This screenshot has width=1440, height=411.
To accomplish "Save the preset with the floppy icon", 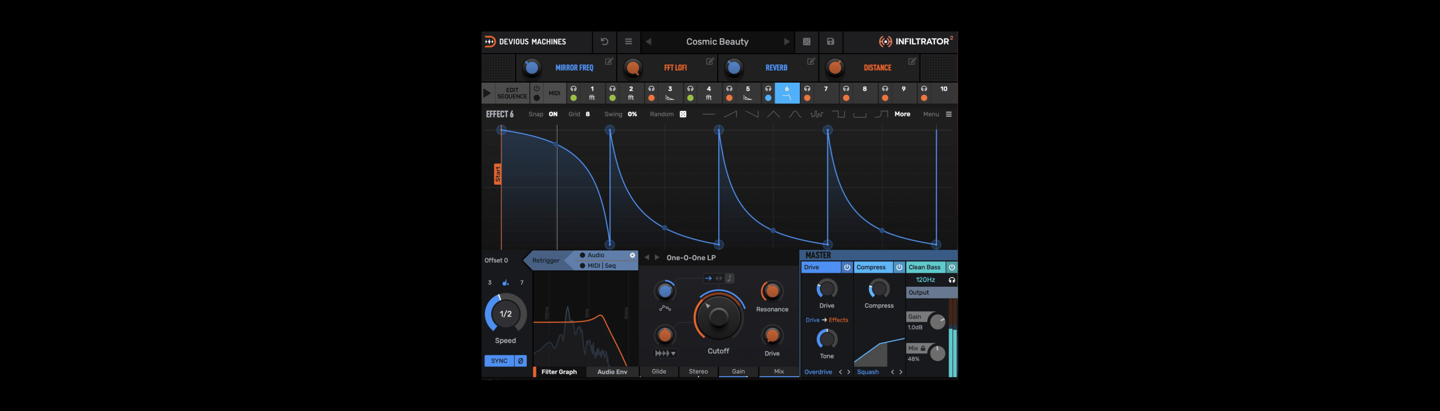I will [x=831, y=41].
